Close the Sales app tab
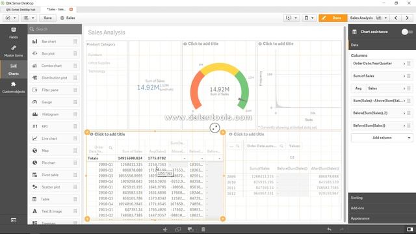Viewport: 416px width, 234px height. [x=71, y=9]
